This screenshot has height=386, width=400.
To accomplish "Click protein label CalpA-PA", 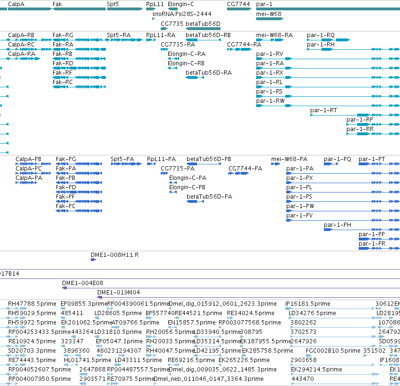I will pos(29,178).
